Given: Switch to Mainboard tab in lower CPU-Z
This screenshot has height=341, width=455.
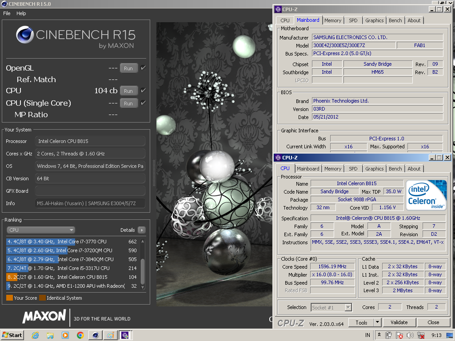Looking at the screenshot, I should pyautogui.click(x=308, y=169).
